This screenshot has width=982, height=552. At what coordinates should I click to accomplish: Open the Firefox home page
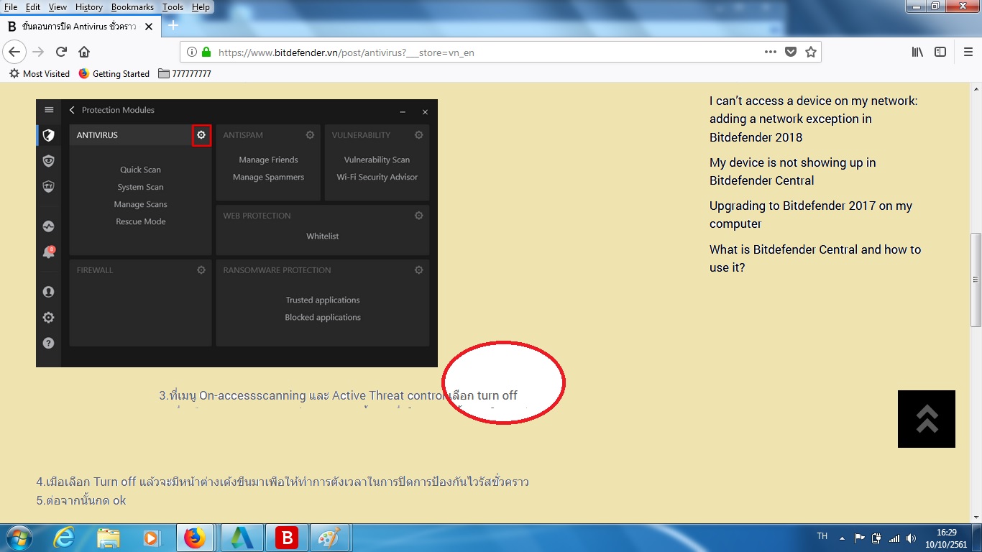[84, 52]
